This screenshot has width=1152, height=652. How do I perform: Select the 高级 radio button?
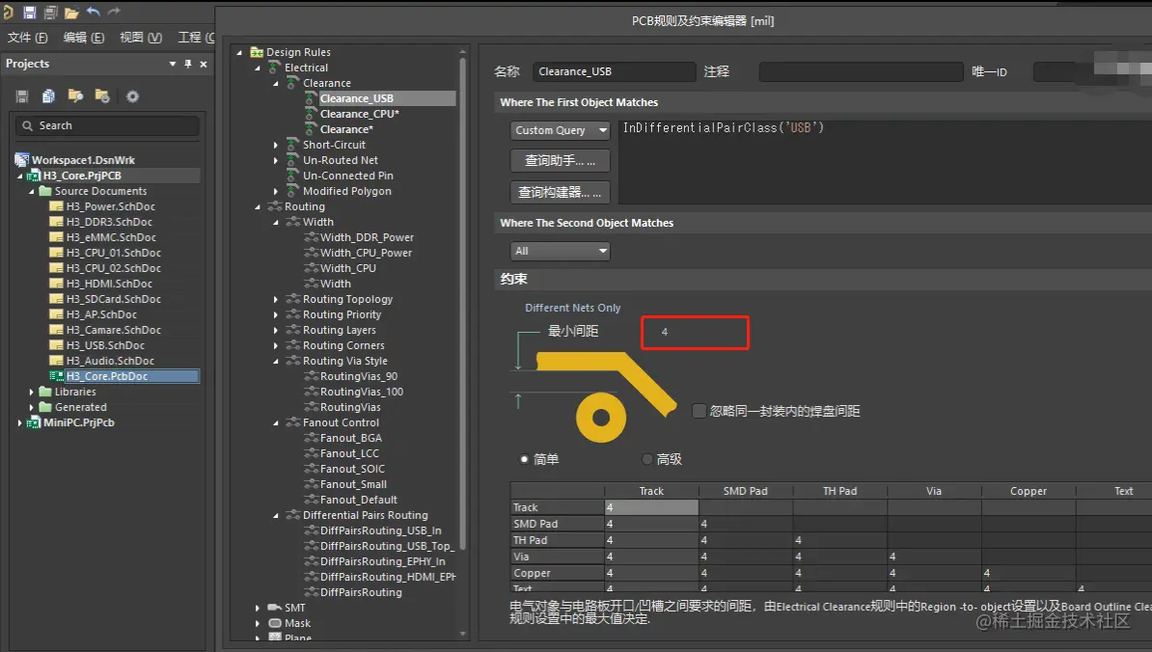(646, 460)
